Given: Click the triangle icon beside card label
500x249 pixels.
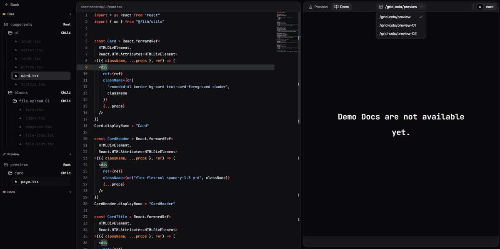Looking at the screenshot, I should click(480, 7).
